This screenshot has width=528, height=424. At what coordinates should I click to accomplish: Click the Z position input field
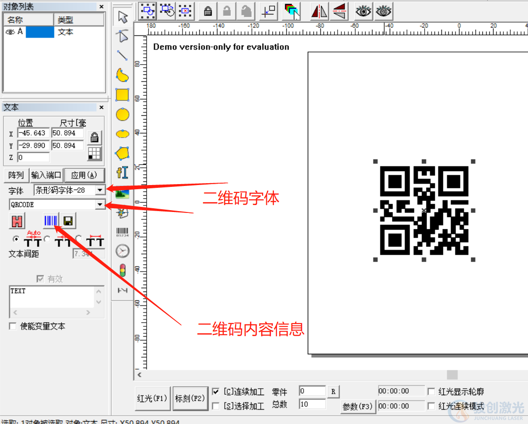(x=34, y=157)
